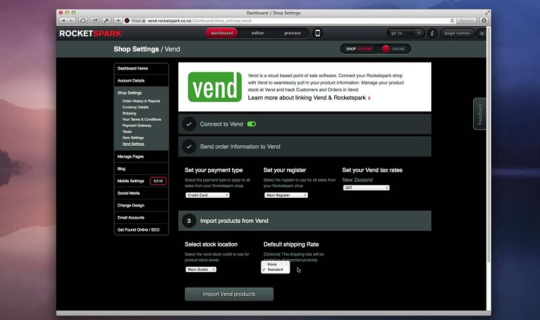Switch to the editor tab

(258, 33)
